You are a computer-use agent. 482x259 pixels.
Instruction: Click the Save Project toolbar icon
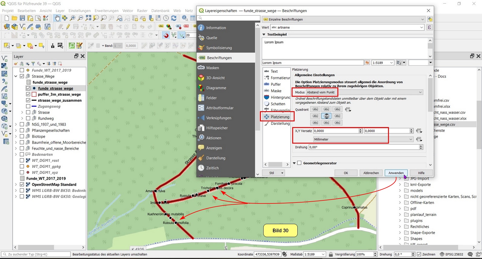click(x=22, y=18)
